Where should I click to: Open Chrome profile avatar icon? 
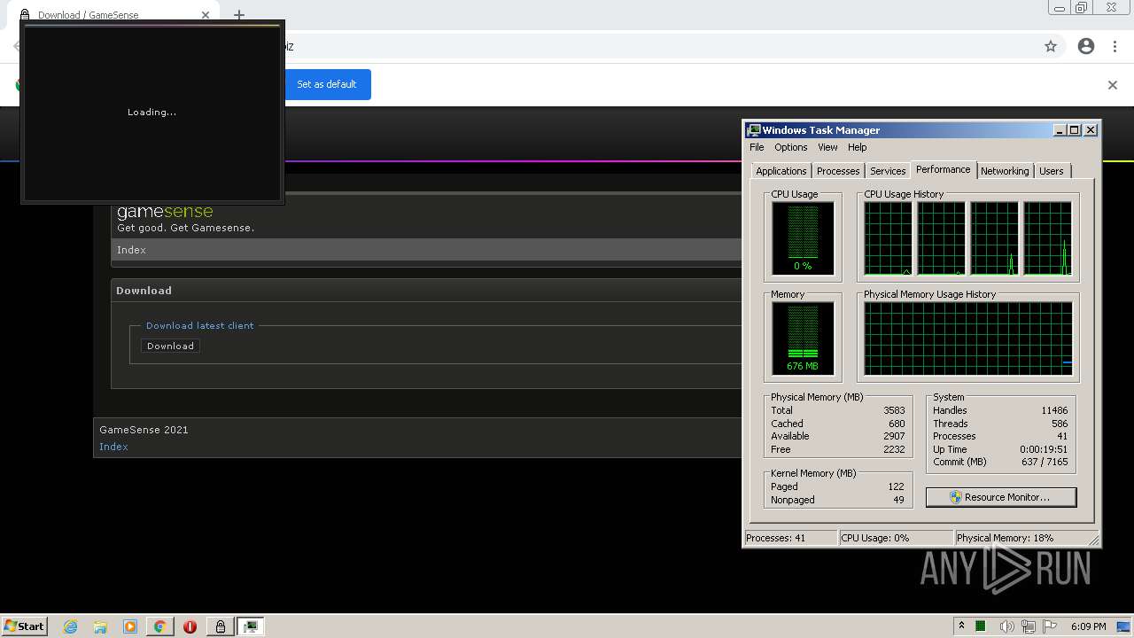coord(1086,46)
